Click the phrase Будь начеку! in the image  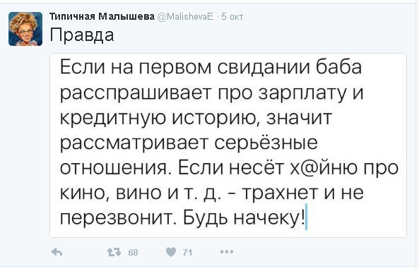244,218
